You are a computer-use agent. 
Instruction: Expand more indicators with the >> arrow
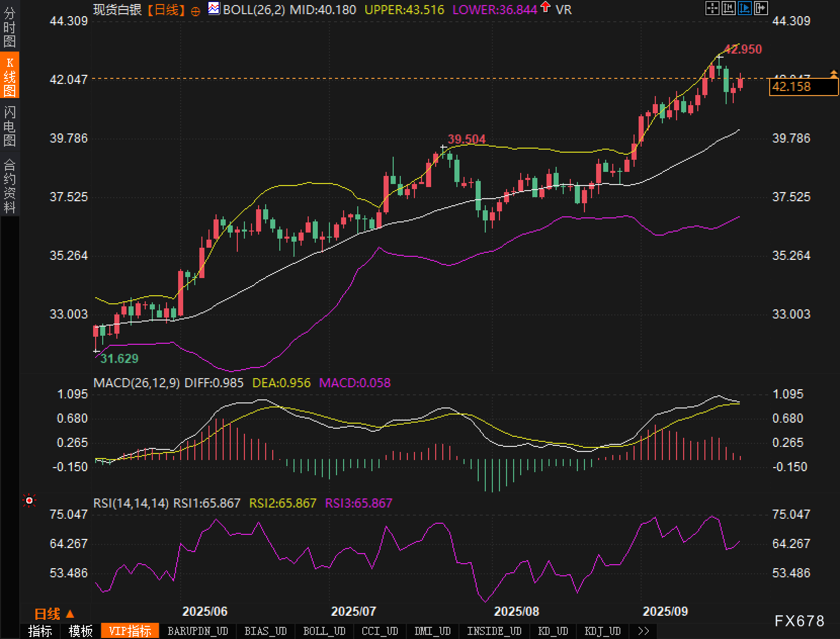tap(643, 631)
